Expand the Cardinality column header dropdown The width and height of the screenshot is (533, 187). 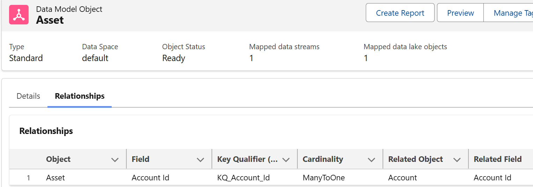click(371, 160)
